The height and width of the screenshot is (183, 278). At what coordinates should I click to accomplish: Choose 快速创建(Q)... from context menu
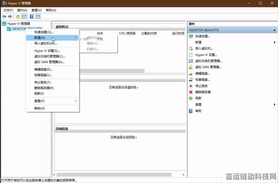(x=52, y=32)
